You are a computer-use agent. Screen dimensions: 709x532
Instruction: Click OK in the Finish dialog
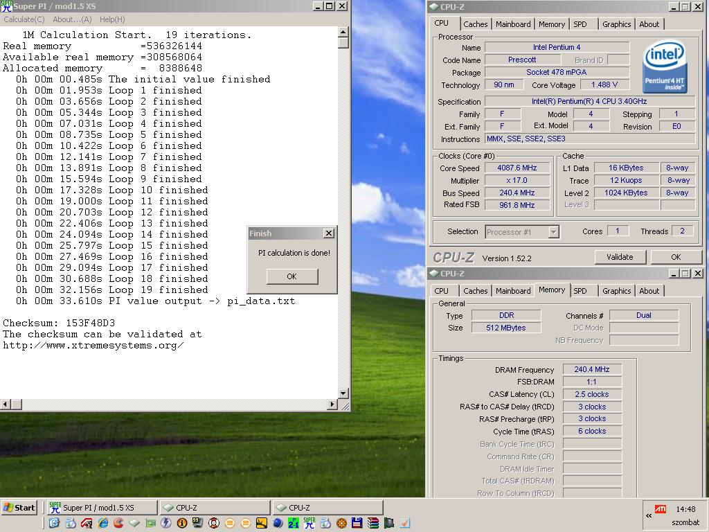click(292, 276)
